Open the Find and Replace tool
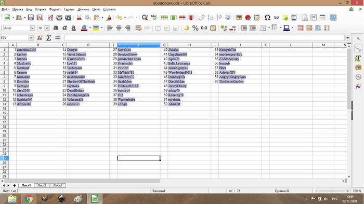 point(145,18)
